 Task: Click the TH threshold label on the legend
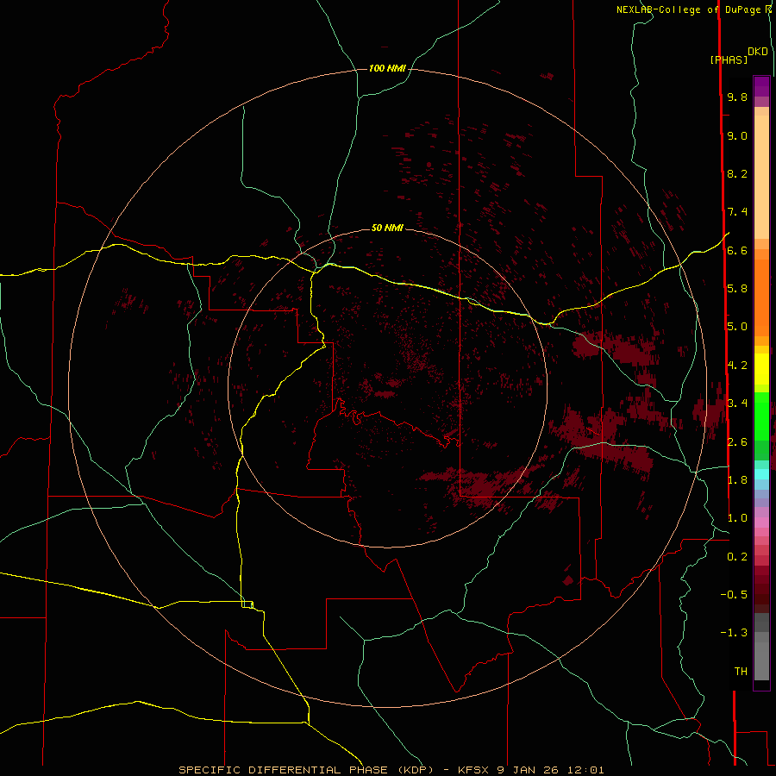[x=741, y=672]
